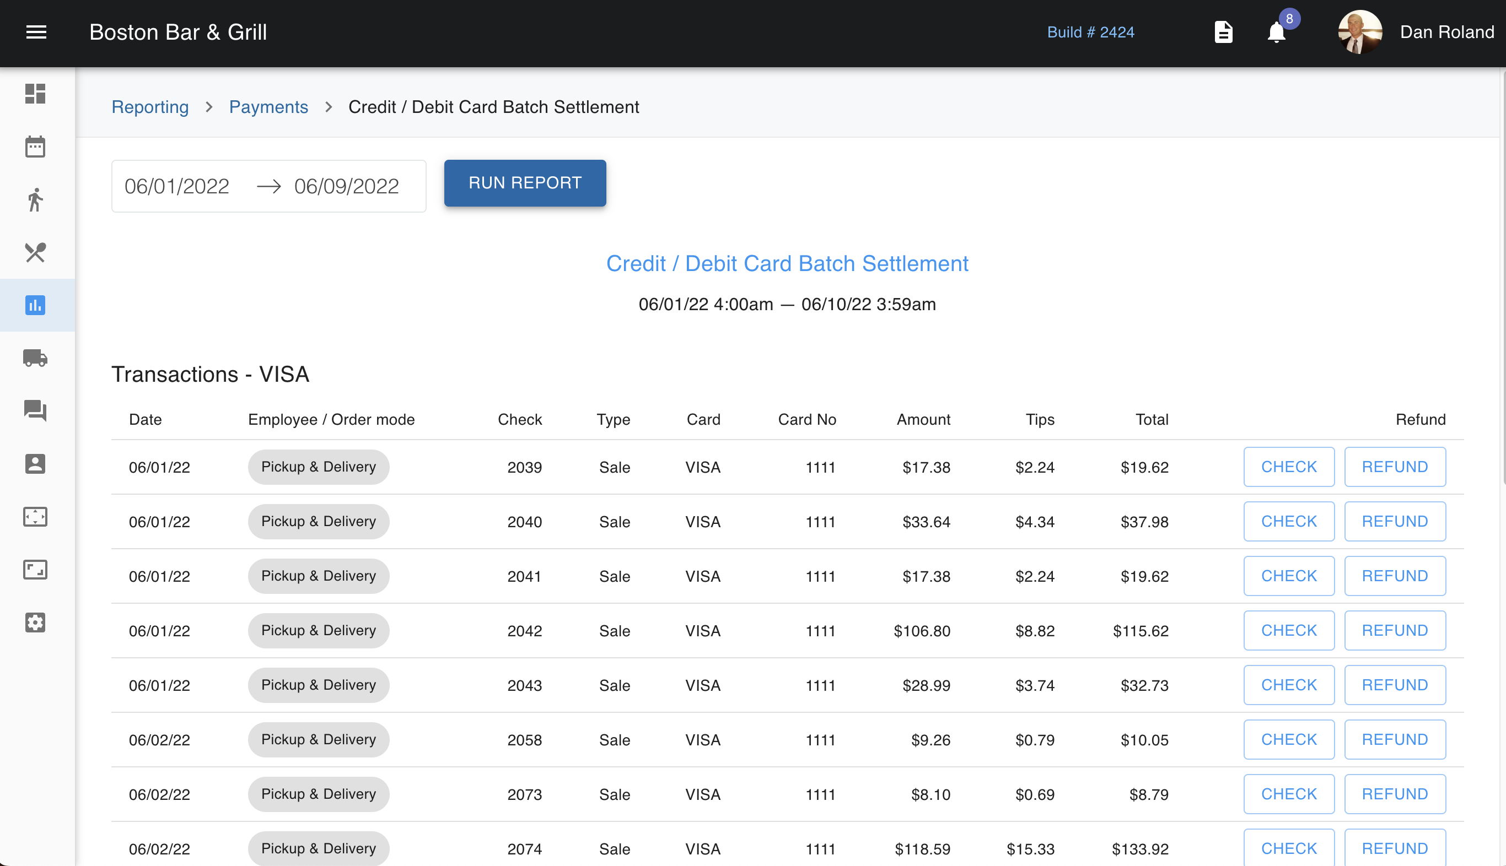Click REFUND for check 2042
Screen dimensions: 1506x866
tap(1394, 630)
